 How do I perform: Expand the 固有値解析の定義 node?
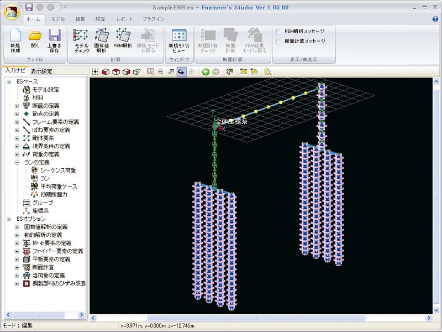(x=17, y=227)
